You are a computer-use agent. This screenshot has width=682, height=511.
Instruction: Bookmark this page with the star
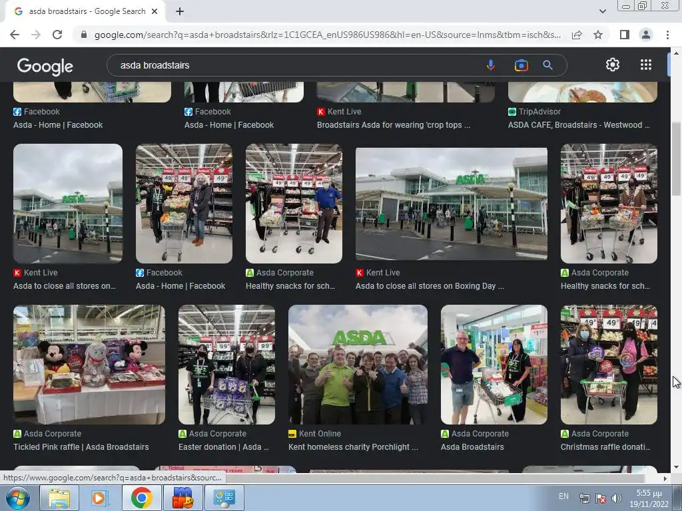(598, 35)
